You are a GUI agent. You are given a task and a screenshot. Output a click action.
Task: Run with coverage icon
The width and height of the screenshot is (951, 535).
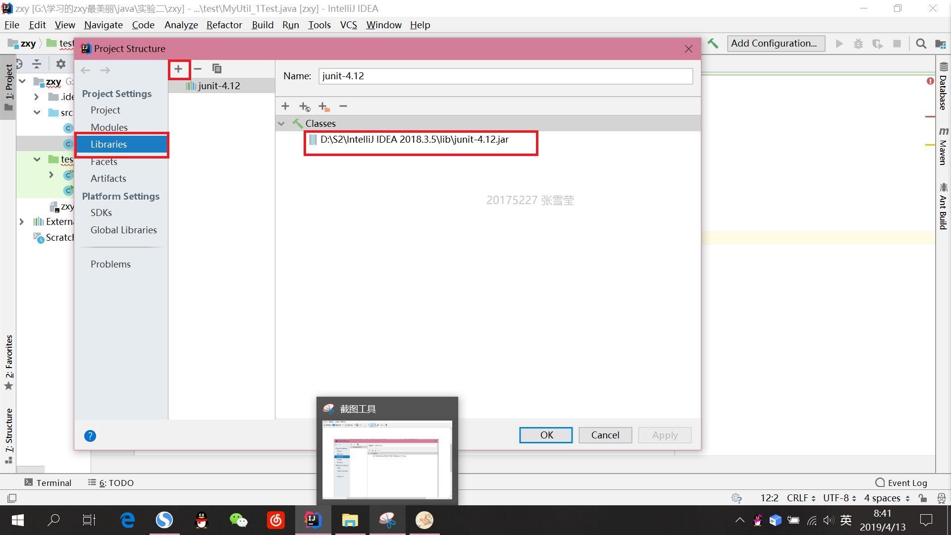tap(878, 44)
